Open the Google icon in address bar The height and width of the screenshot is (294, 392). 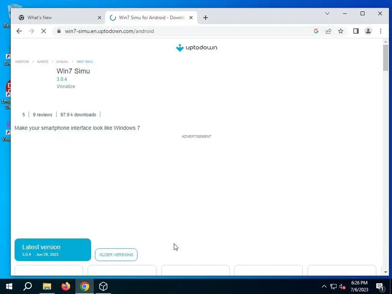click(316, 31)
